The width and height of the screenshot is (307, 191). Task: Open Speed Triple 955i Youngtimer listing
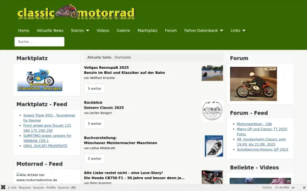pyautogui.click(x=49, y=118)
